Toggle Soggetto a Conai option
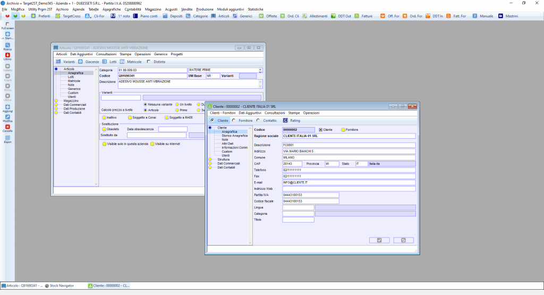544x295 pixels. point(130,117)
